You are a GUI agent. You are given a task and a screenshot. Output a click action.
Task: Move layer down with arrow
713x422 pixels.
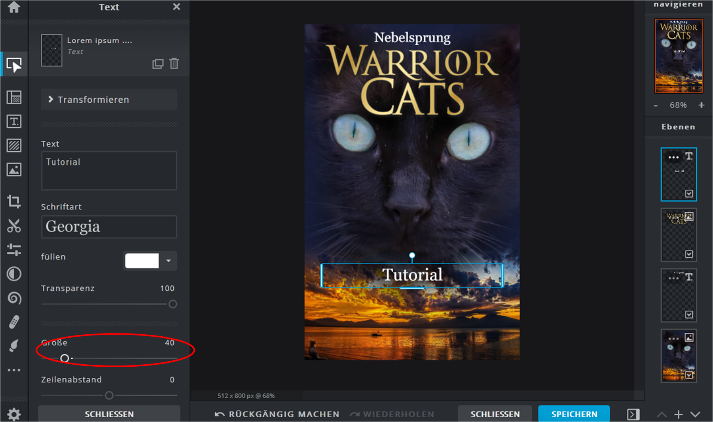pos(695,414)
